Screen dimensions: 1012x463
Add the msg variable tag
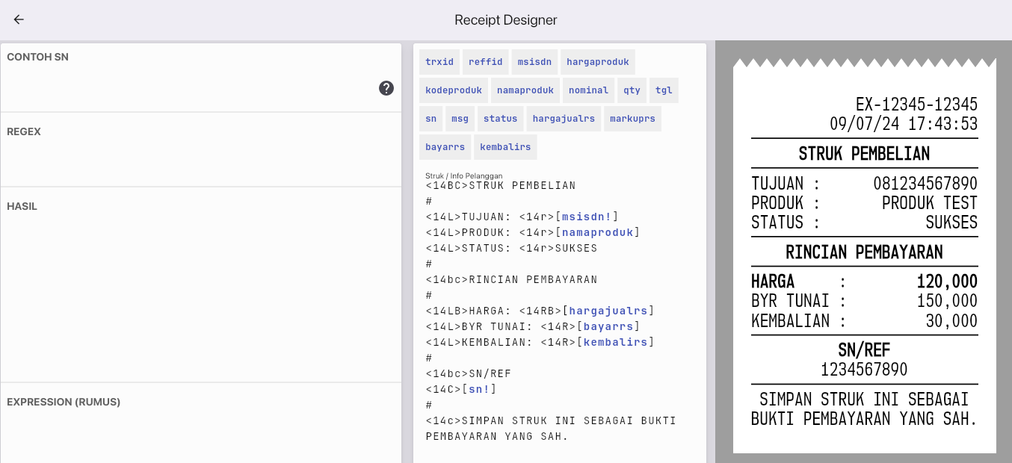(460, 119)
